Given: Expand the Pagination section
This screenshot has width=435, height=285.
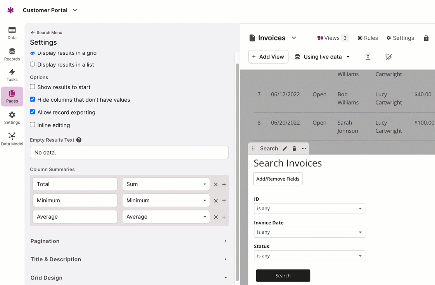Looking at the screenshot, I should 129,241.
